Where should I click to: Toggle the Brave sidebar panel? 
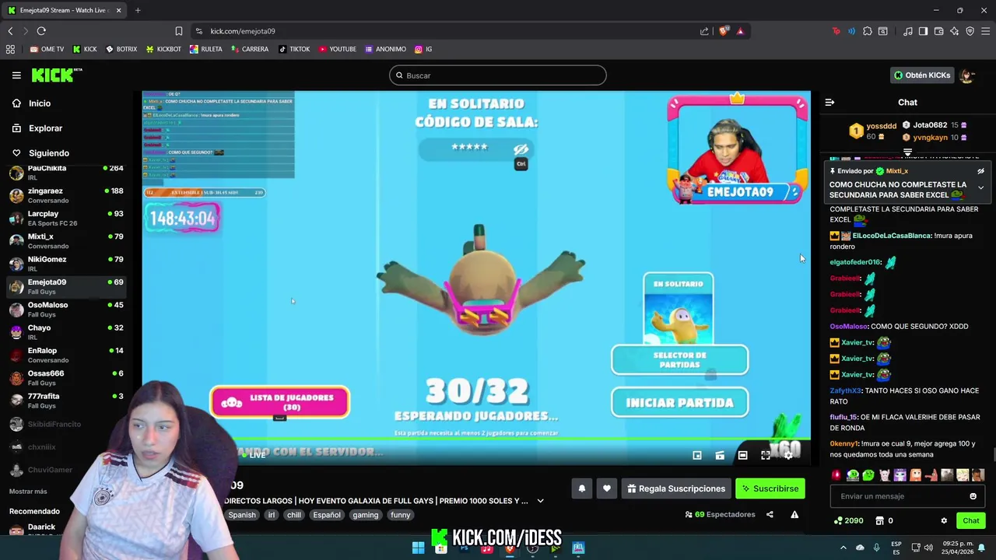click(924, 31)
